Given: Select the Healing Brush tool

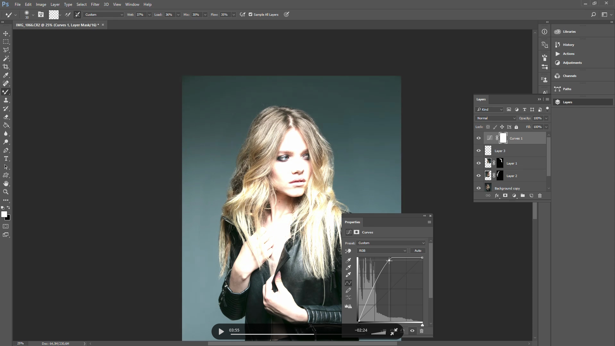Looking at the screenshot, I should click(6, 83).
